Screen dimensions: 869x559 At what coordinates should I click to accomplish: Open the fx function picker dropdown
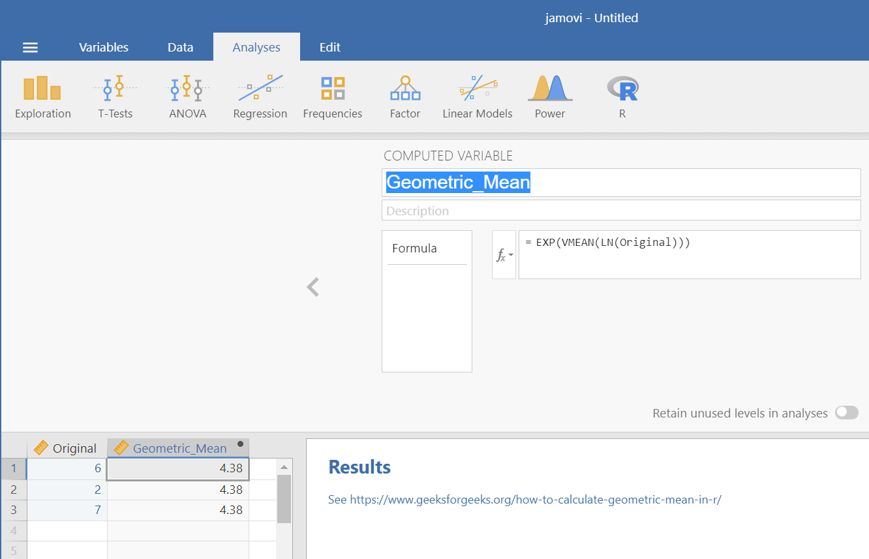(503, 255)
